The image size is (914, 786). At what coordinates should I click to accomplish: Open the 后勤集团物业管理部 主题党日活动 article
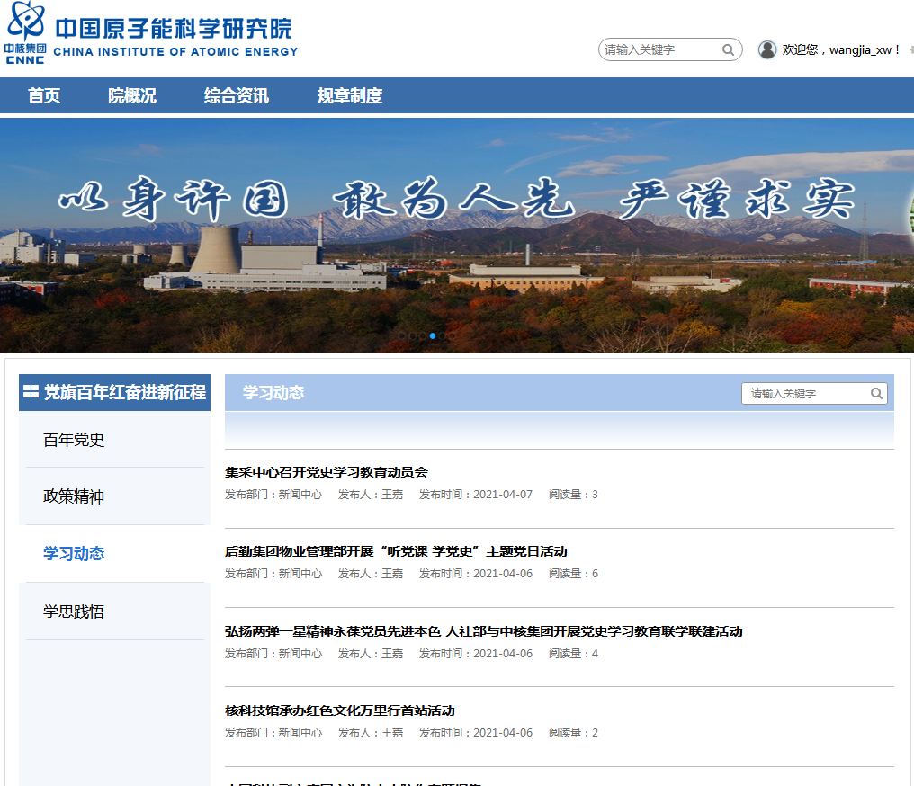[396, 551]
